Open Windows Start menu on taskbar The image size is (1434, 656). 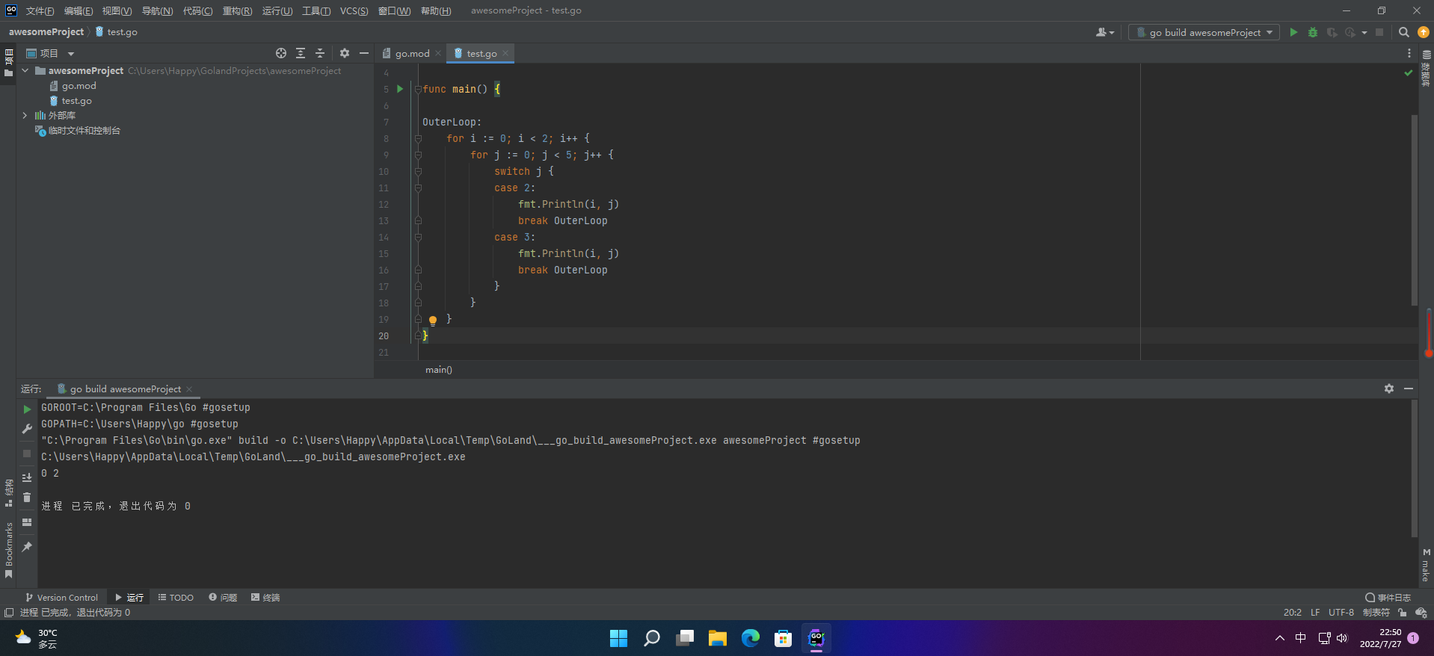tap(618, 638)
